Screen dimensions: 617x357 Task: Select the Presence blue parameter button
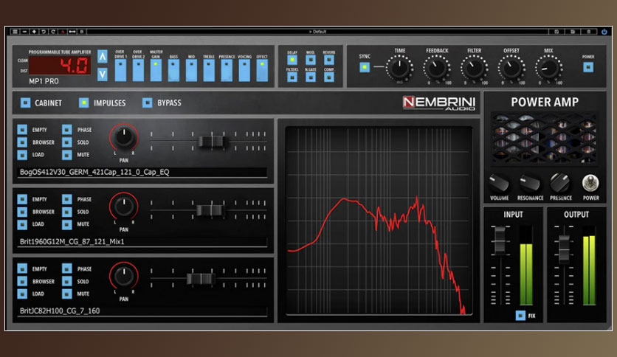227,70
